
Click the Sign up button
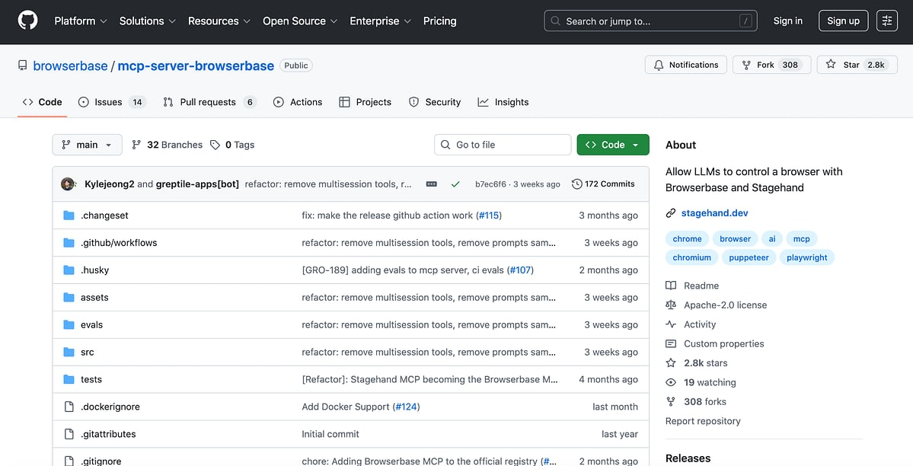click(843, 21)
